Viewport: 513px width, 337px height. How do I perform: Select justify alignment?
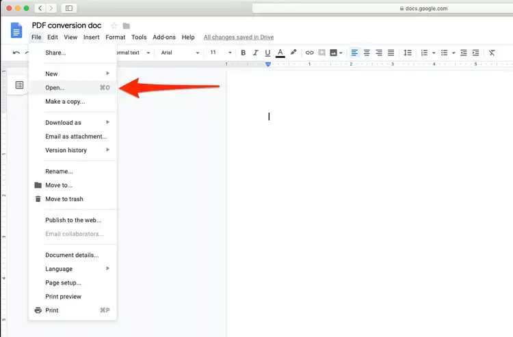coord(391,53)
